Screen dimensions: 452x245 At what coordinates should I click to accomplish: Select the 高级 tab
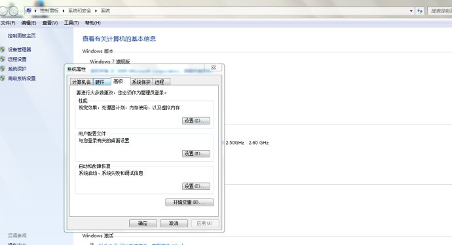pyautogui.click(x=121, y=81)
